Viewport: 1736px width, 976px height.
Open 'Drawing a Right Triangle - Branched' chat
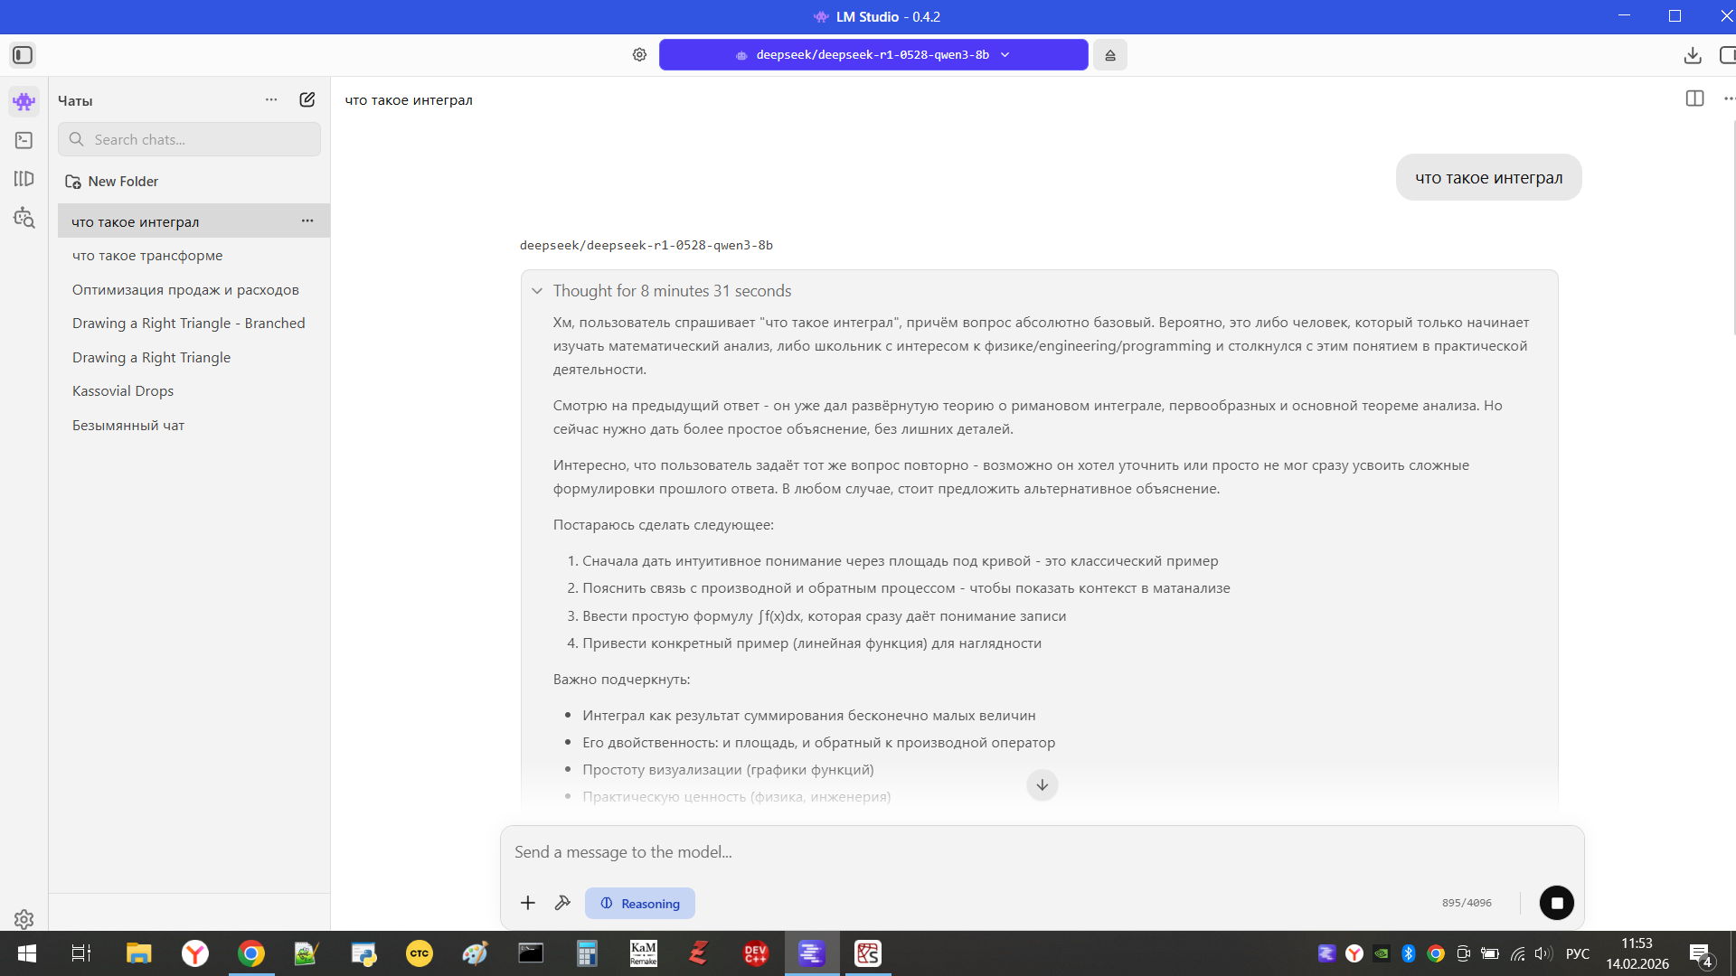(x=188, y=324)
